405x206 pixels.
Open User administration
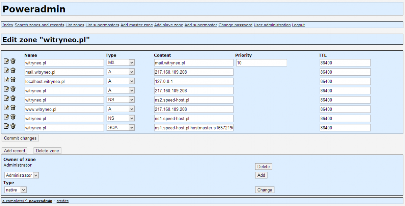[272, 25]
